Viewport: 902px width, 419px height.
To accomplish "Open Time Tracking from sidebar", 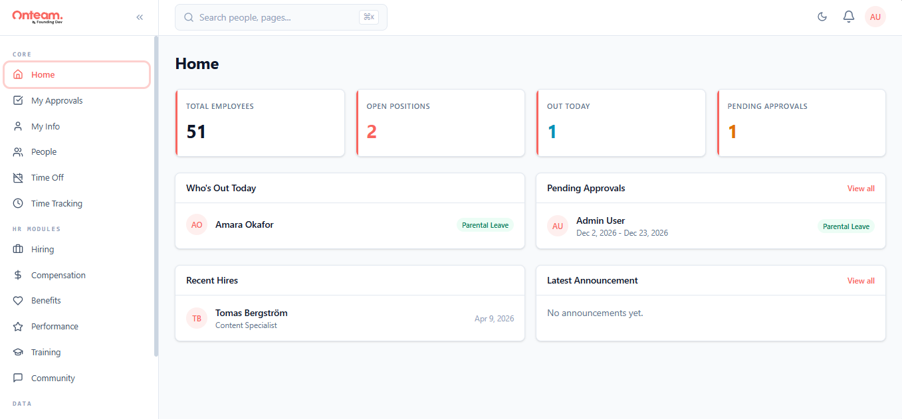I will [77, 204].
